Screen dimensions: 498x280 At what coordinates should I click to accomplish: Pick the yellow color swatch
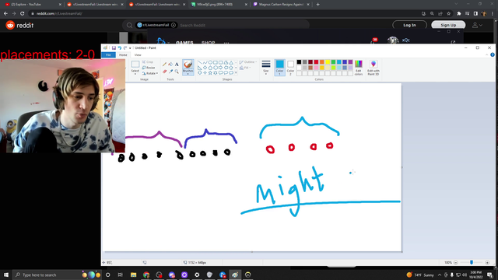point(328,62)
